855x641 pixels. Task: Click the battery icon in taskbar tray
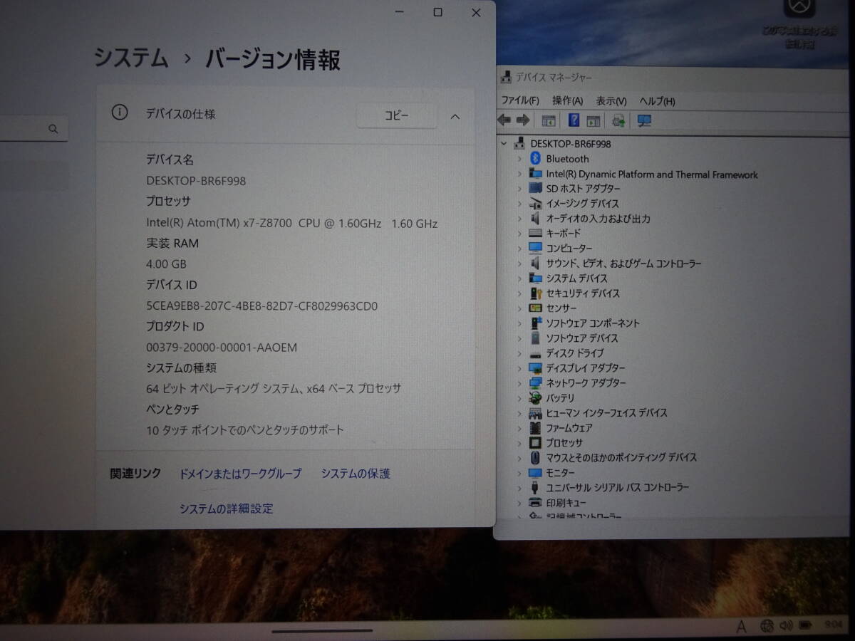[806, 626]
